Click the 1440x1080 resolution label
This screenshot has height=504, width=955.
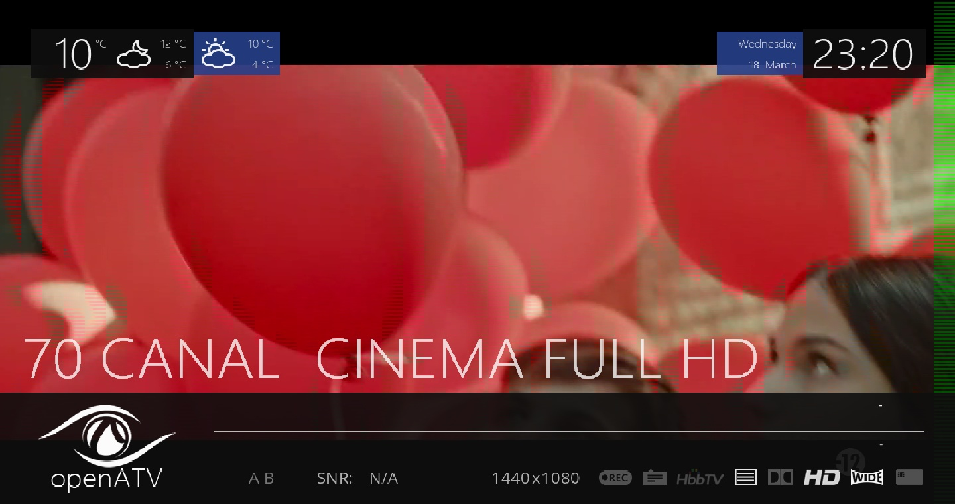535,478
